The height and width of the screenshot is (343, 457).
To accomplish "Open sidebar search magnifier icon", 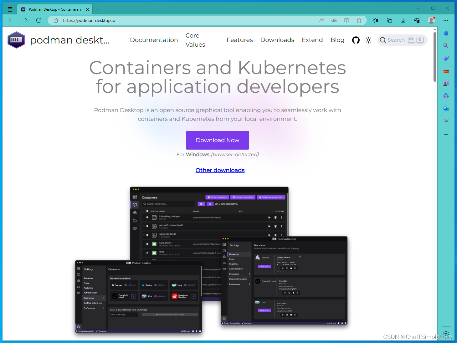I will pos(446,46).
